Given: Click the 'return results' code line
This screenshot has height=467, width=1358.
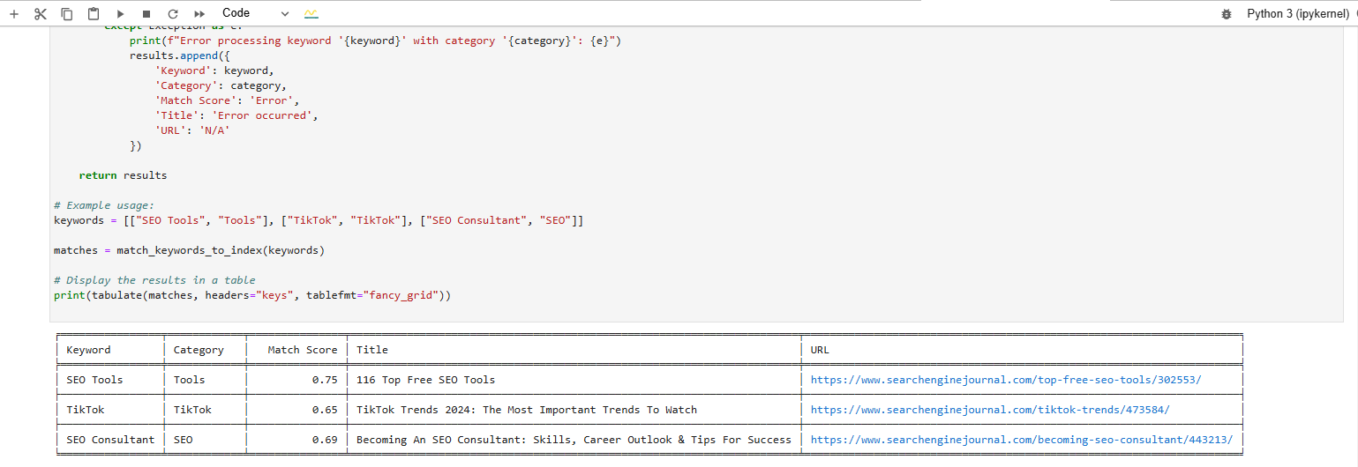Looking at the screenshot, I should point(123,175).
